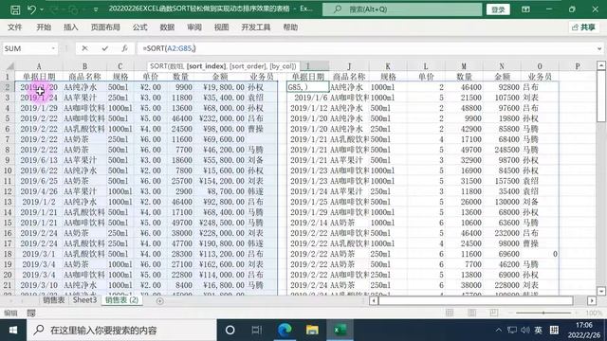Click cell G6 曹操
This screenshot has height=341, width=607.
[262, 129]
